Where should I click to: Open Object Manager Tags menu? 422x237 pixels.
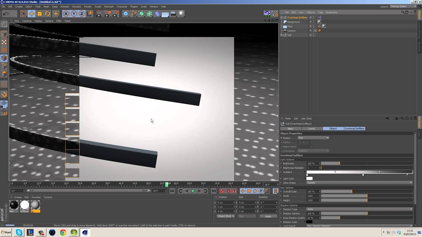point(320,12)
